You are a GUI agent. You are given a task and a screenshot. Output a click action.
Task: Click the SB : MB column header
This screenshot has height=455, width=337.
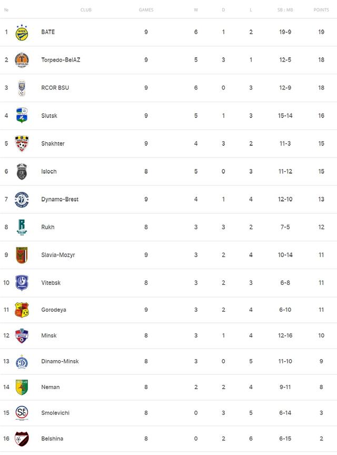[x=285, y=10]
